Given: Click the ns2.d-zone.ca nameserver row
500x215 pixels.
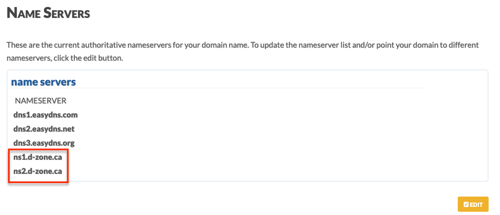Looking at the screenshot, I should pyautogui.click(x=37, y=171).
